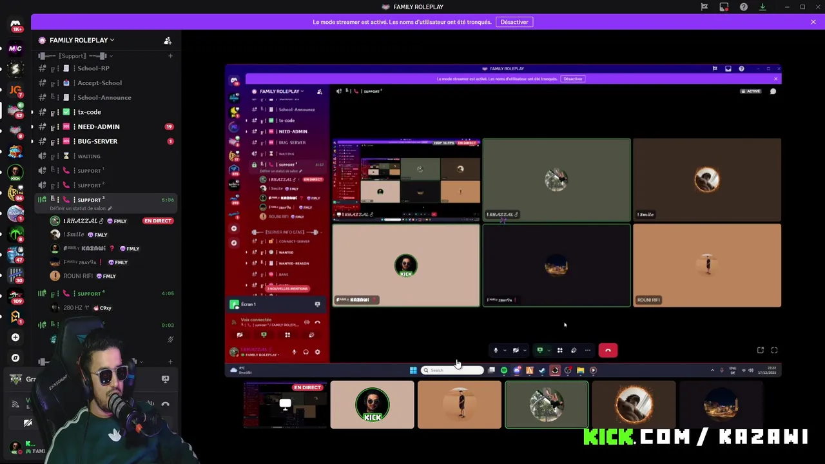Click the Désactiver button in streamer mode banner

pyautogui.click(x=514, y=22)
